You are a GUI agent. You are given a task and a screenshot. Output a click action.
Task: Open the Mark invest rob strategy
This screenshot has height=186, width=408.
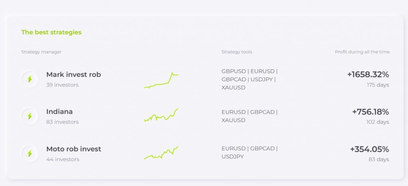[74, 75]
